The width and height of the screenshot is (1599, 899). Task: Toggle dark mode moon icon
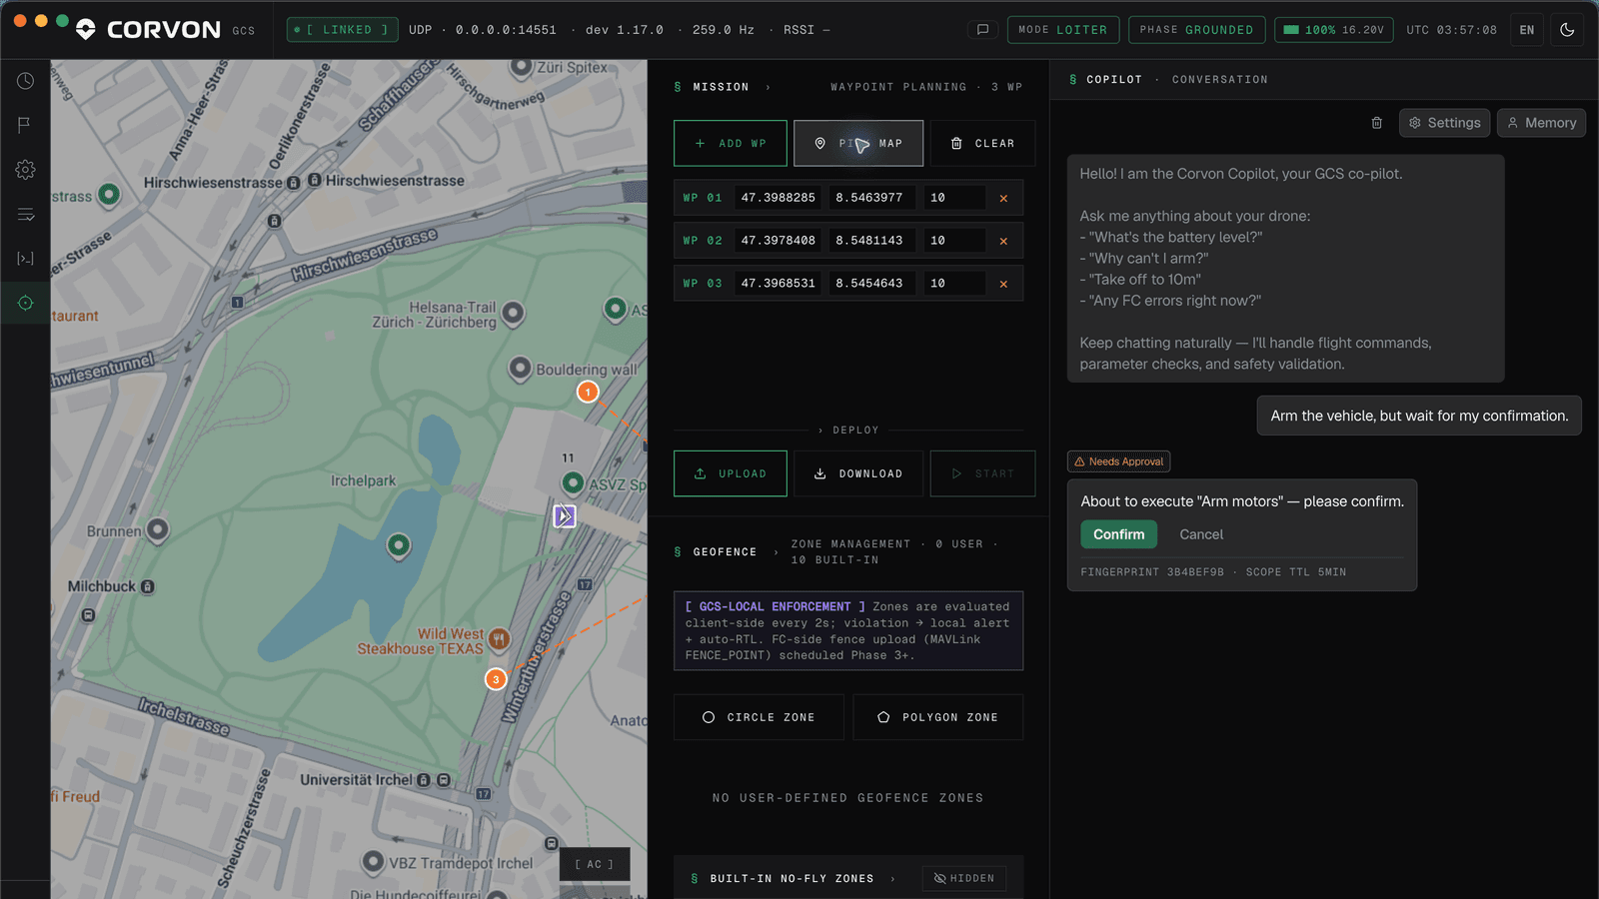tap(1567, 30)
